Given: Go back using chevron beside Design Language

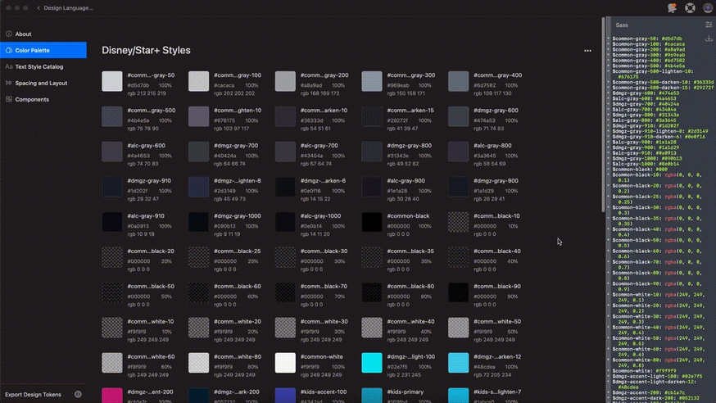Looking at the screenshot, I should [x=39, y=7].
